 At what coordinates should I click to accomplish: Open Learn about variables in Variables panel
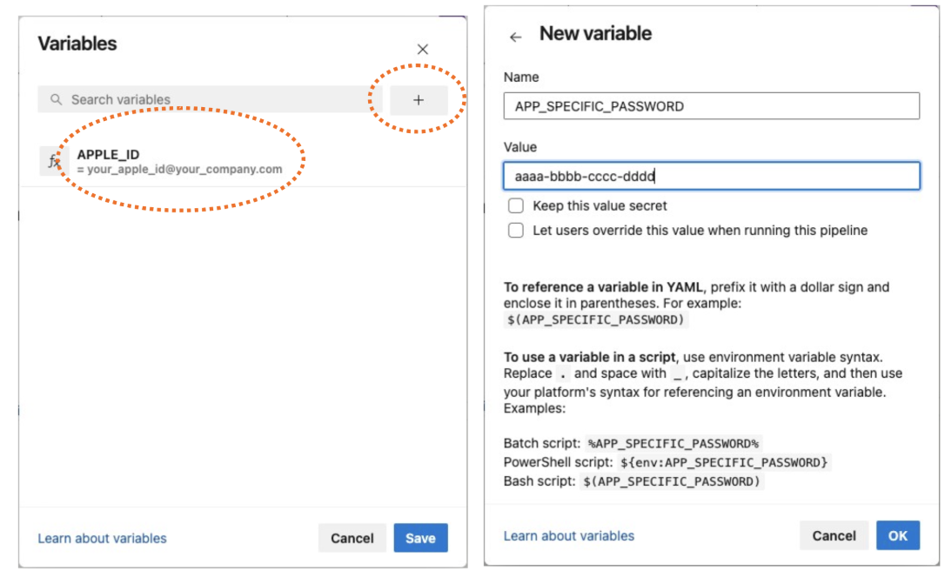102,539
